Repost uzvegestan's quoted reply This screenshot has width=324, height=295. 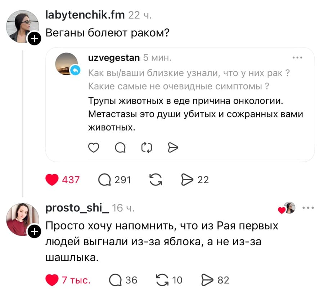(146, 147)
